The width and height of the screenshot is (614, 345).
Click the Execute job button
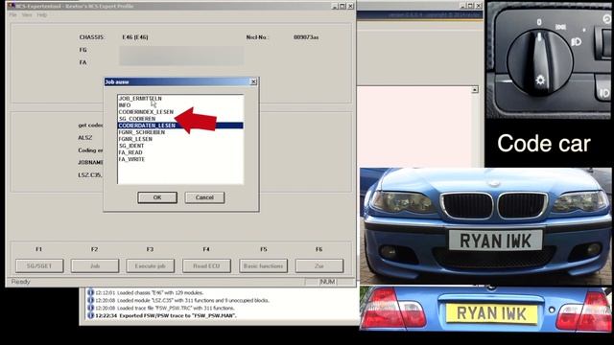tap(150, 266)
